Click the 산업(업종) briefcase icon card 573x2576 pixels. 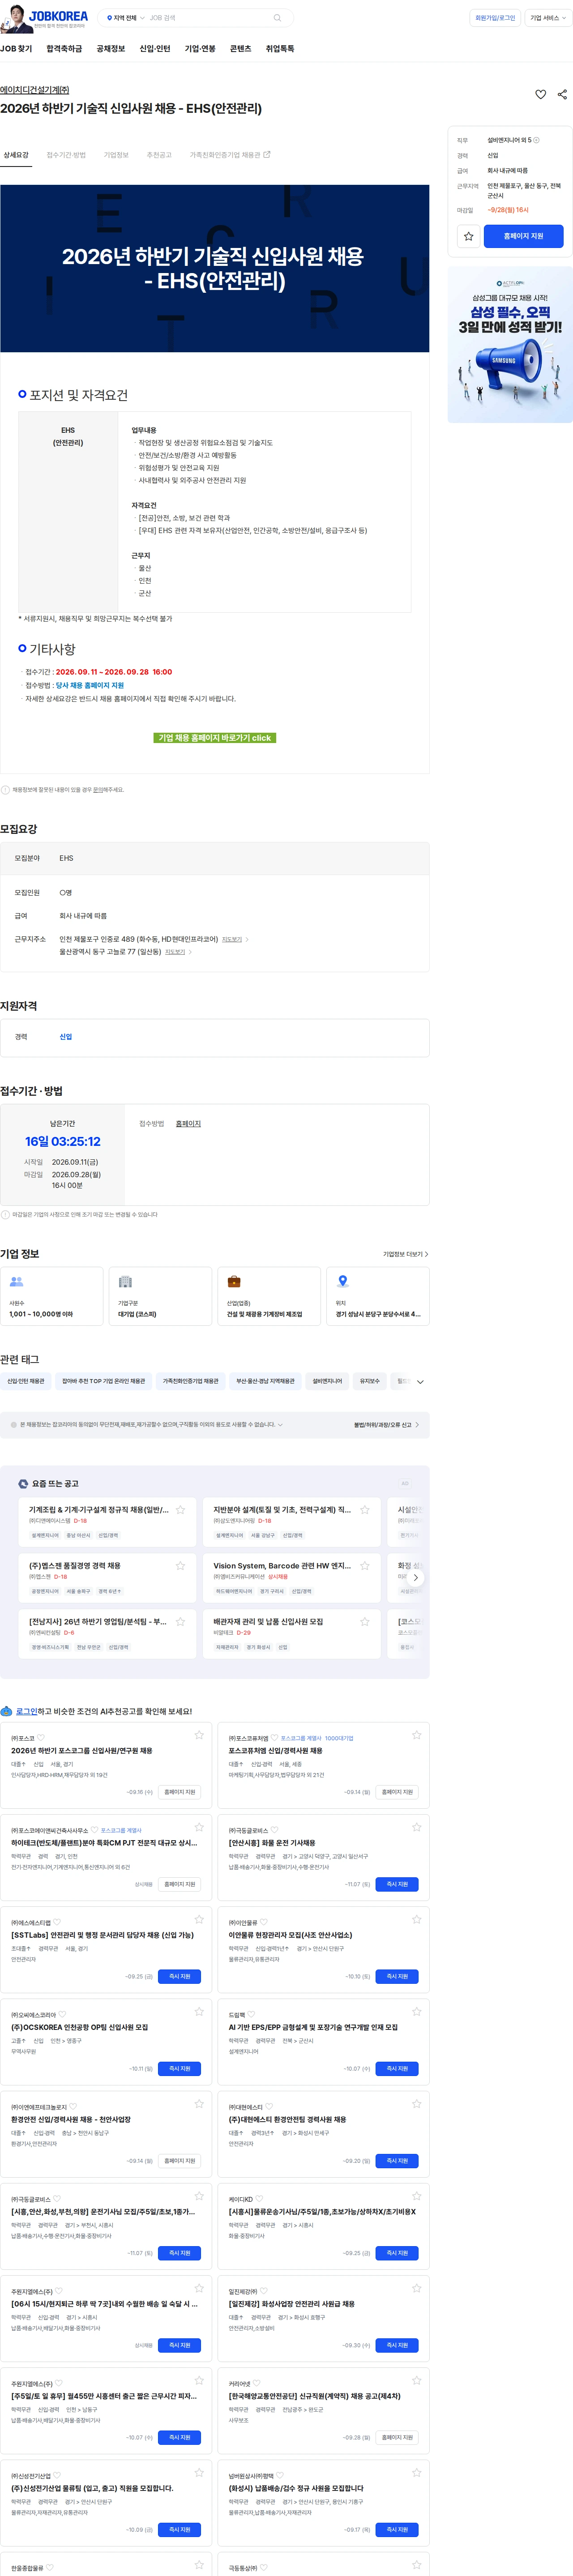(x=269, y=1296)
